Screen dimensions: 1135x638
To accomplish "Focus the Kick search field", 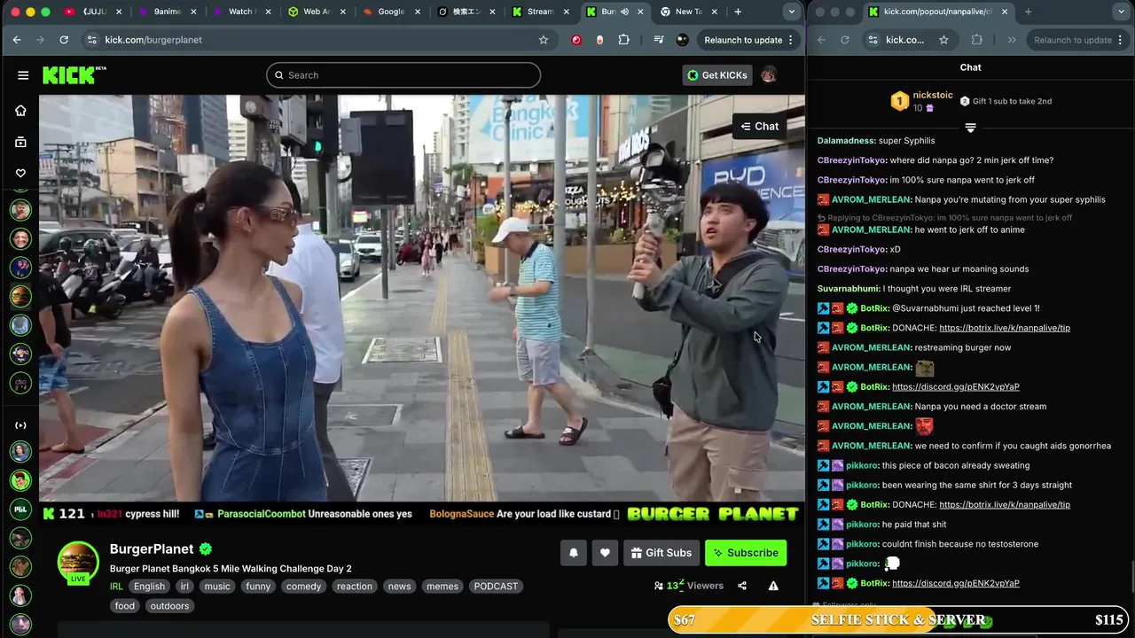I will click(403, 75).
